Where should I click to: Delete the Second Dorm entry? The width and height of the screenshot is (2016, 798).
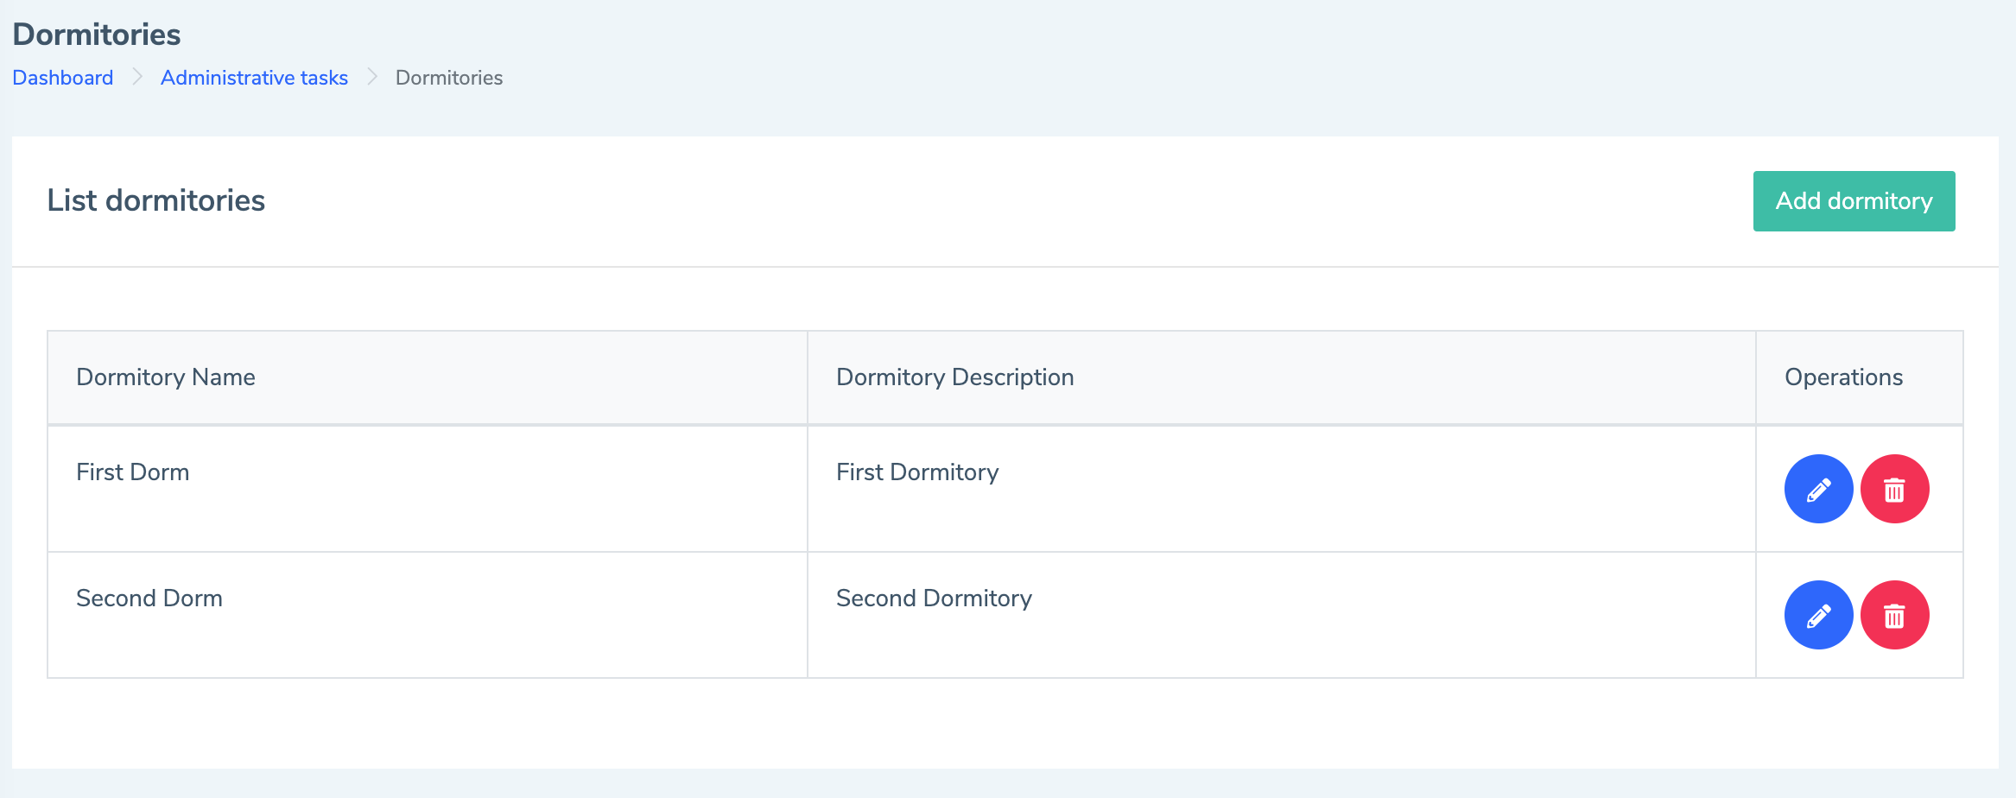1894,615
